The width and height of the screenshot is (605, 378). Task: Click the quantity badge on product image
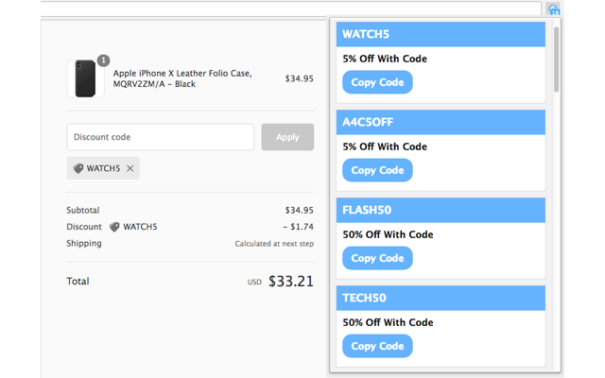pos(103,60)
